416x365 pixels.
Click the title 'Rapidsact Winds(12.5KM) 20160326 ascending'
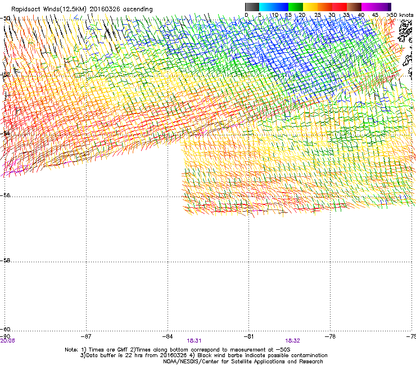click(x=82, y=10)
